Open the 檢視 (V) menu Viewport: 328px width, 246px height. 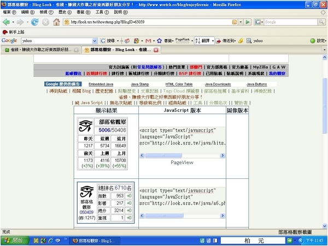tap(46, 12)
